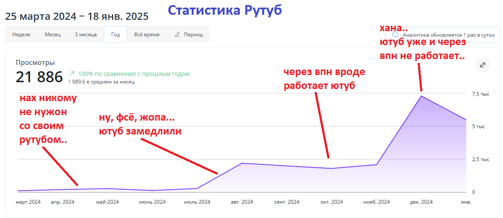Click the сент. 2024 axis label
The image size is (503, 218).
pos(287,202)
